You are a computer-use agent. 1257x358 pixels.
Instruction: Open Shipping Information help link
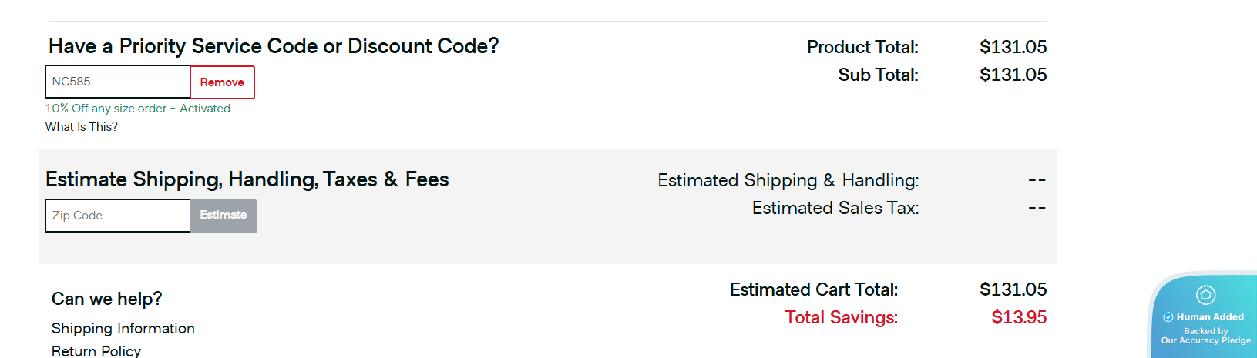(x=123, y=329)
